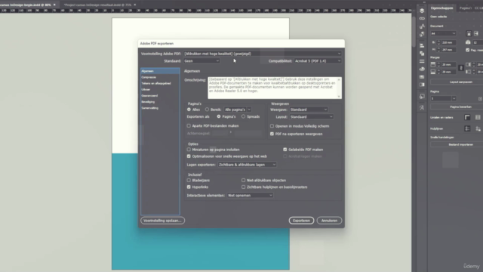
Task: Uncheck 'PDF na exporteren weergeven'
Action: click(272, 134)
